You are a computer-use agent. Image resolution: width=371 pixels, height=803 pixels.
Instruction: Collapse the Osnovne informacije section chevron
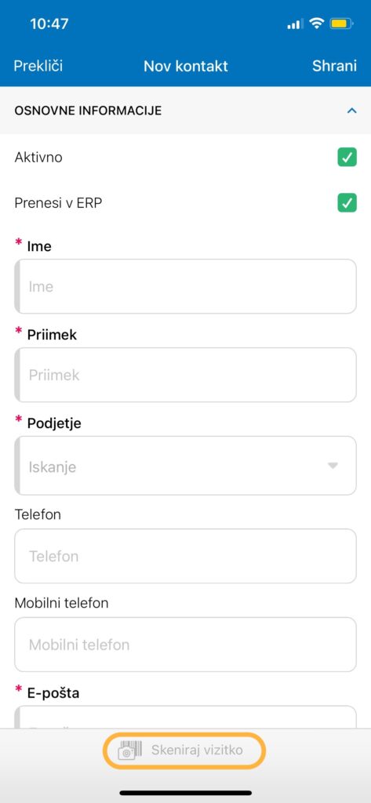click(x=351, y=110)
